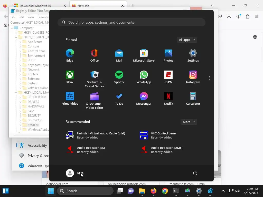The image size is (263, 197).
Task: Show More recommended items
Action: tap(189, 122)
